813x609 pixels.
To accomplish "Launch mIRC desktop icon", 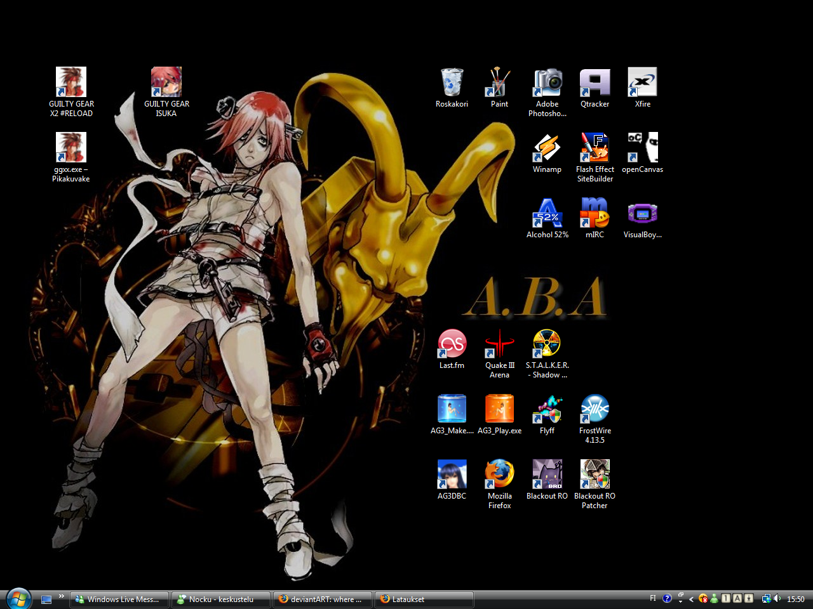I will click(595, 218).
